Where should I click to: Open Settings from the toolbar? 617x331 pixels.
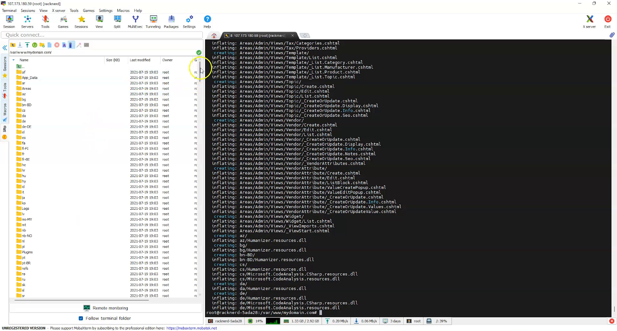[x=189, y=22]
